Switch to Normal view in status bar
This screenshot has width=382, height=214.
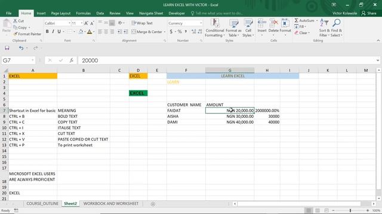click(x=309, y=210)
